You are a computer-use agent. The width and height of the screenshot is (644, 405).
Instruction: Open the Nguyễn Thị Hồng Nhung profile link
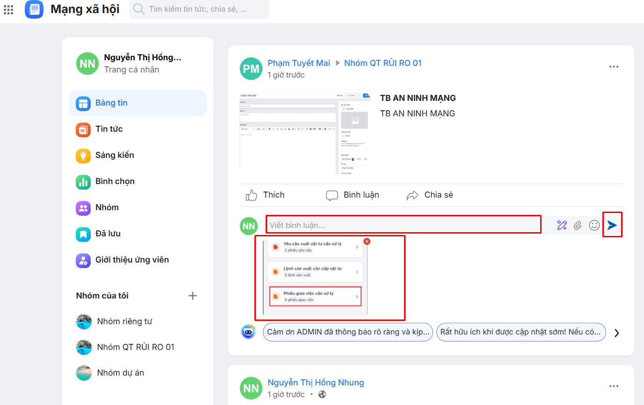[x=316, y=383]
